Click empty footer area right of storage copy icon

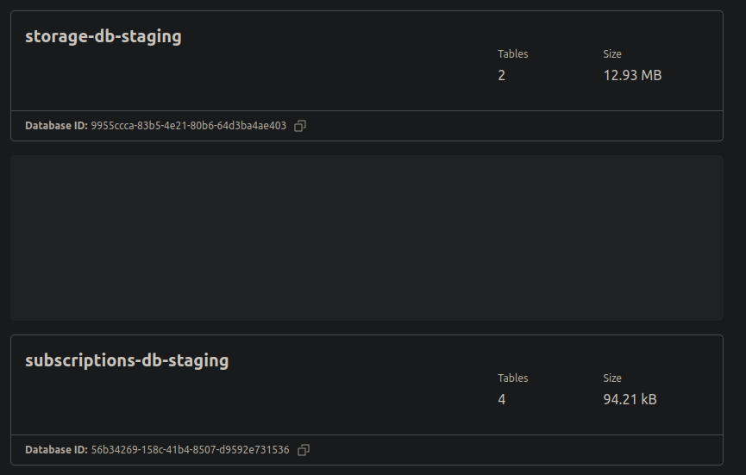coord(517,126)
